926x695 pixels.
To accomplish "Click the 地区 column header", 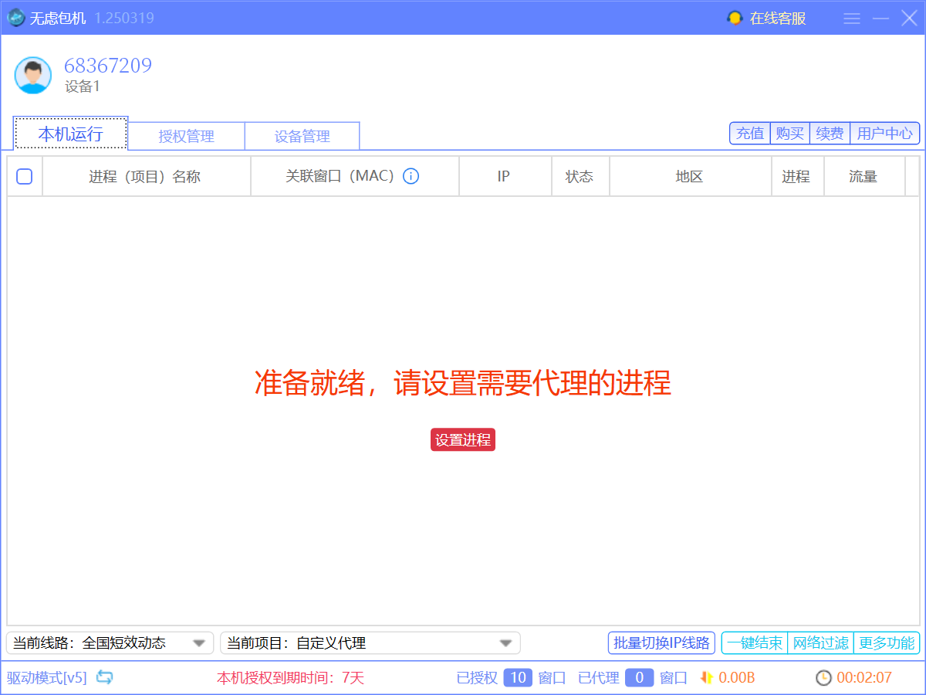I will pos(689,177).
